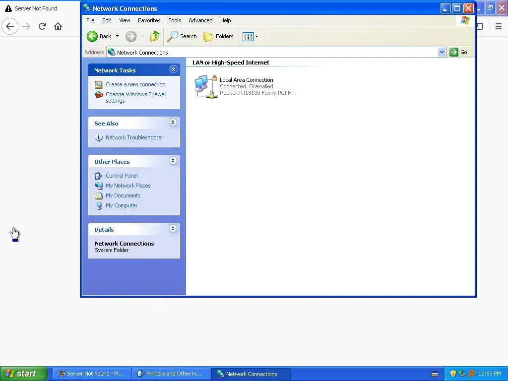Screen dimensions: 508x381
Task: Collapse the Details panel
Action: click(173, 229)
